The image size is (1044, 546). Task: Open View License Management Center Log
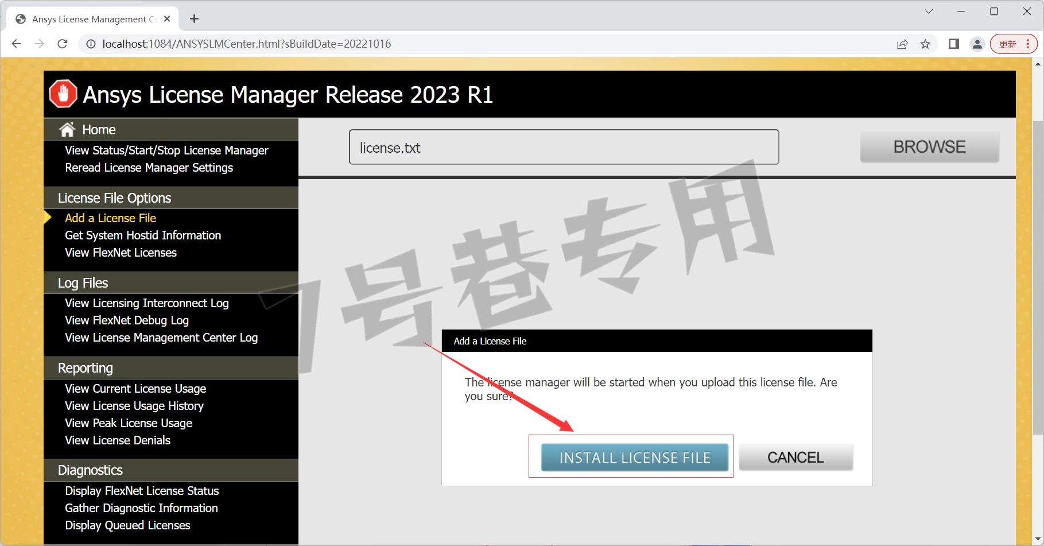(x=161, y=338)
